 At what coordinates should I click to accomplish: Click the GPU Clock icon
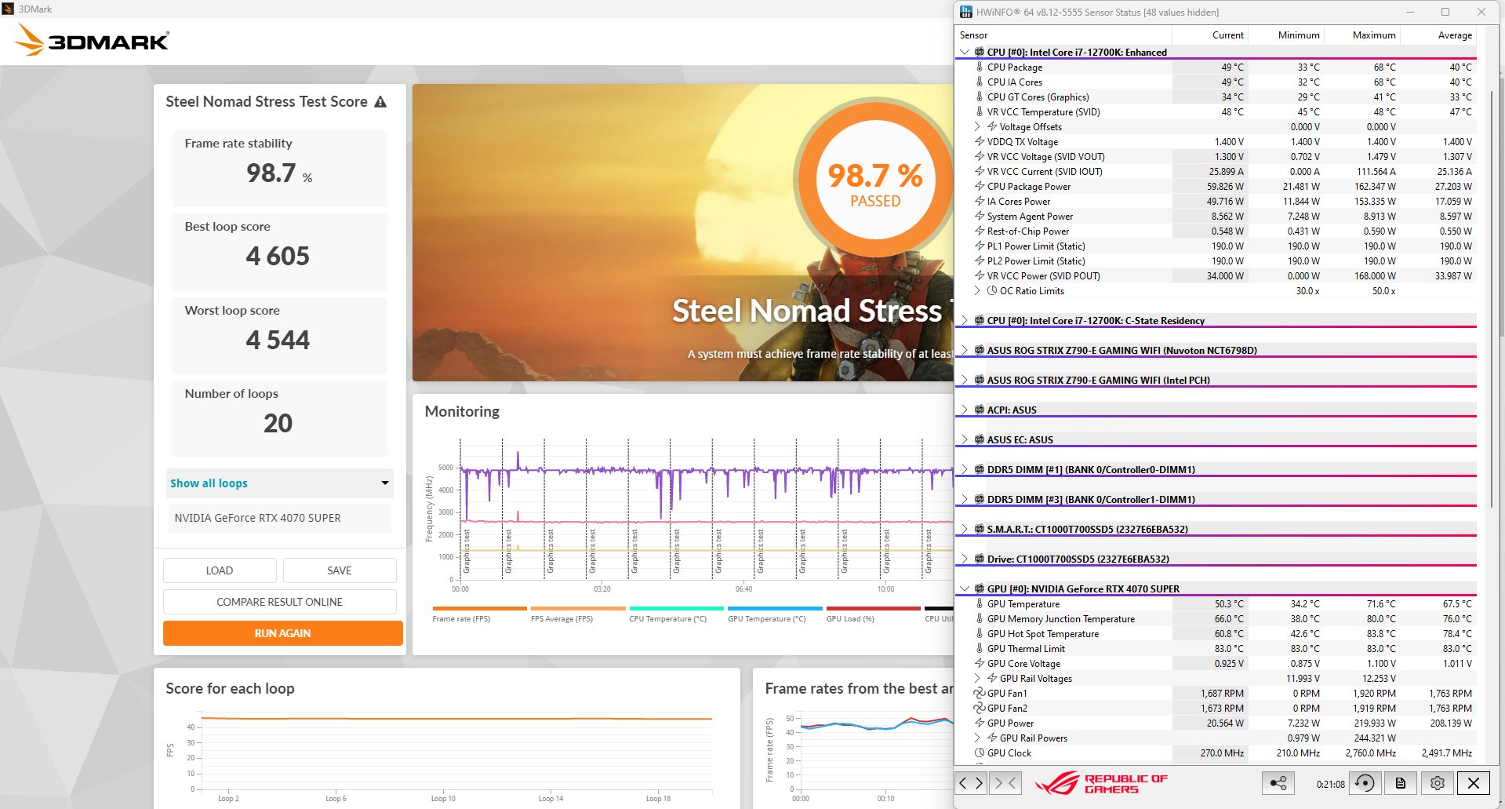[x=980, y=753]
